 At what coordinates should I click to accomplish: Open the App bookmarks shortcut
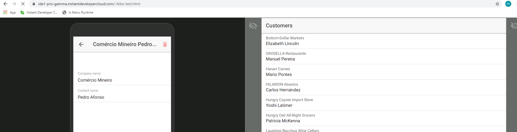pyautogui.click(x=10, y=12)
